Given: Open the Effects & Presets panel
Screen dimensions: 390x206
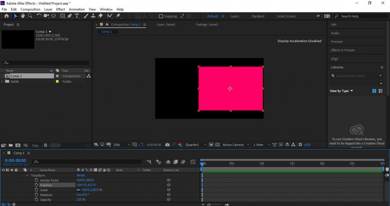Looking at the screenshot, I should point(343,50).
